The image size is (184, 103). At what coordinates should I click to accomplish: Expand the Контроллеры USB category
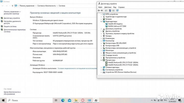click(101, 46)
